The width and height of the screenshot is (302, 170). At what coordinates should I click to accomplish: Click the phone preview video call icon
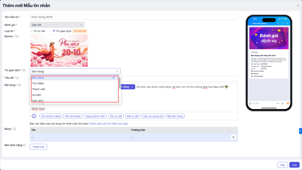coord(283,24)
